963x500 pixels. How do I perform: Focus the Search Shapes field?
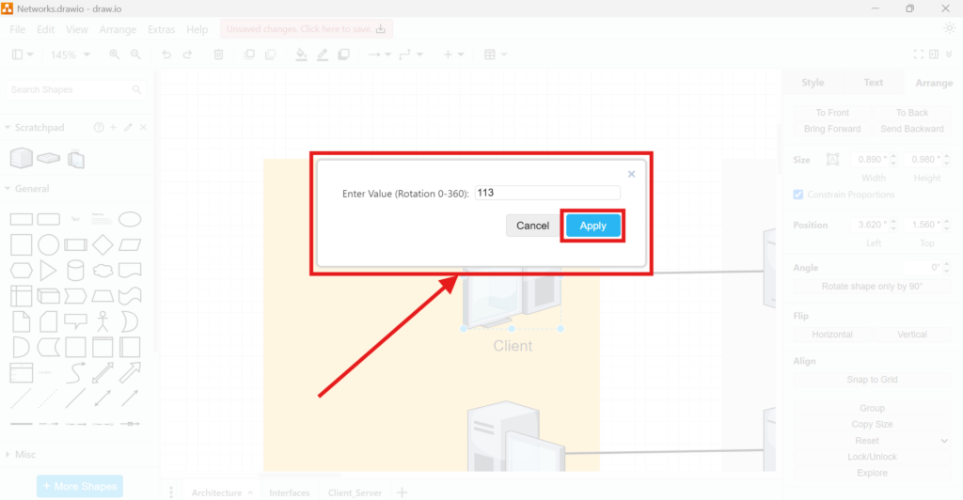[x=76, y=89]
